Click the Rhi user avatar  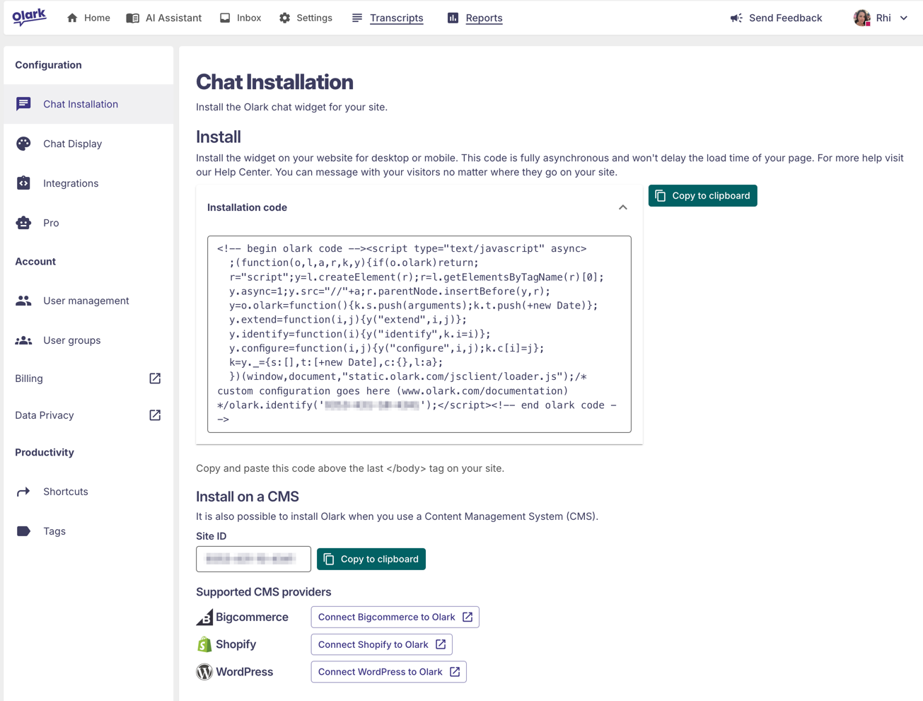[861, 18]
